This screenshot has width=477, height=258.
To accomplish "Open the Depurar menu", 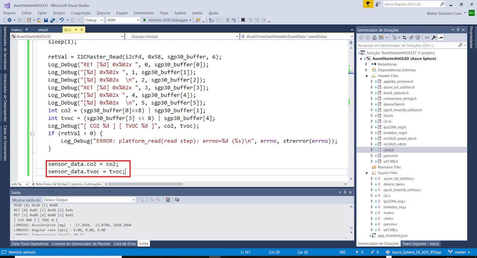I will click(x=103, y=13).
